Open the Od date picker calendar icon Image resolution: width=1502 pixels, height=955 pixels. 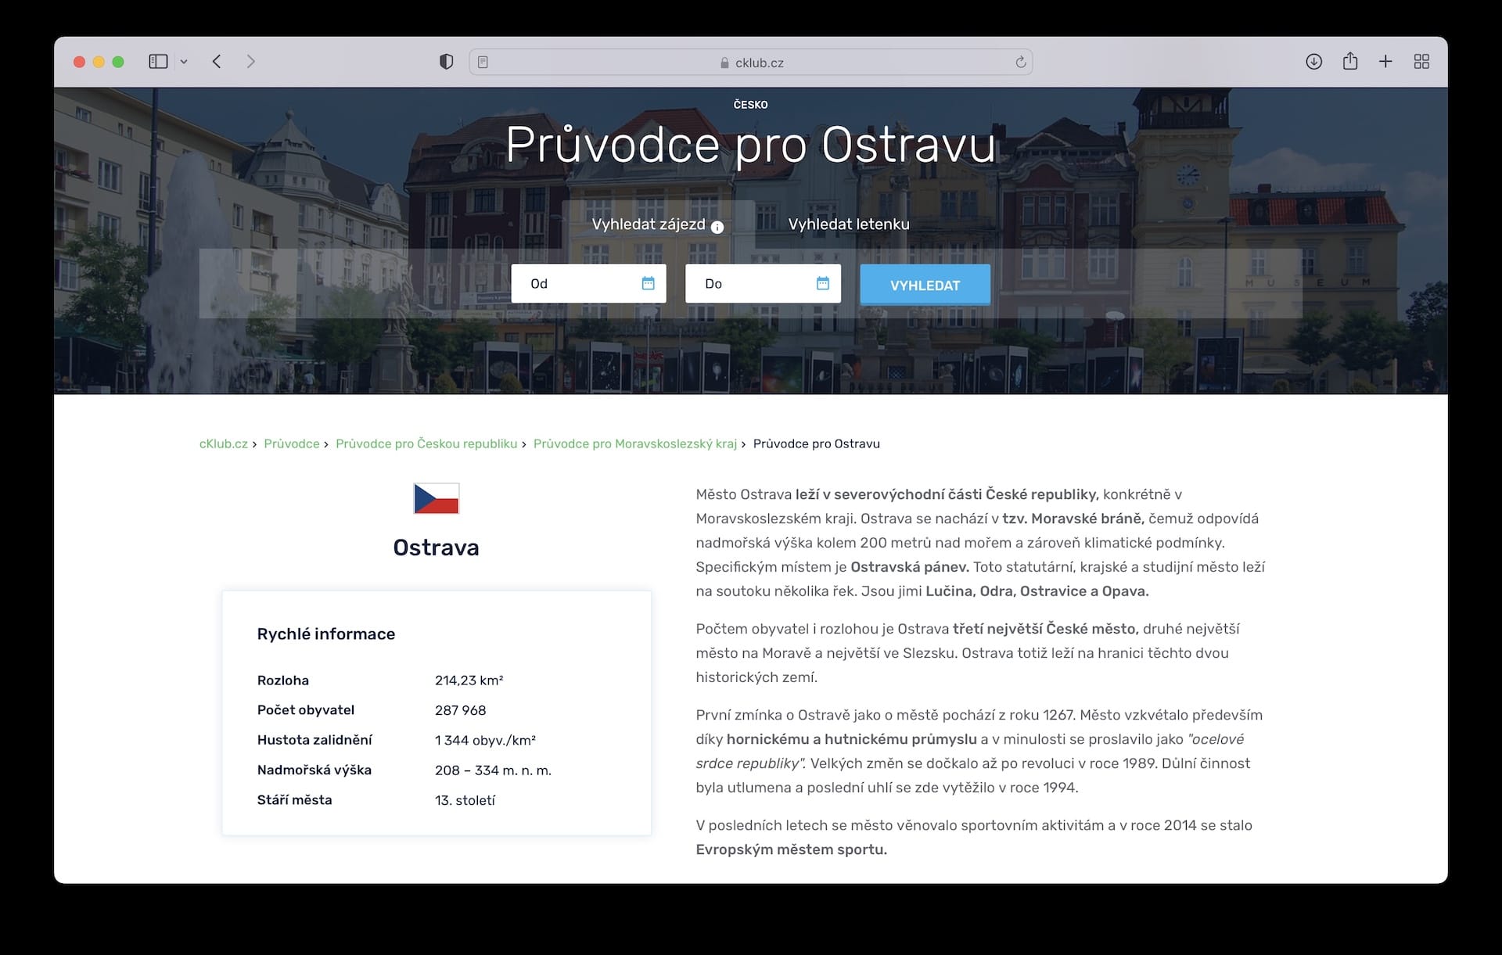[648, 283]
